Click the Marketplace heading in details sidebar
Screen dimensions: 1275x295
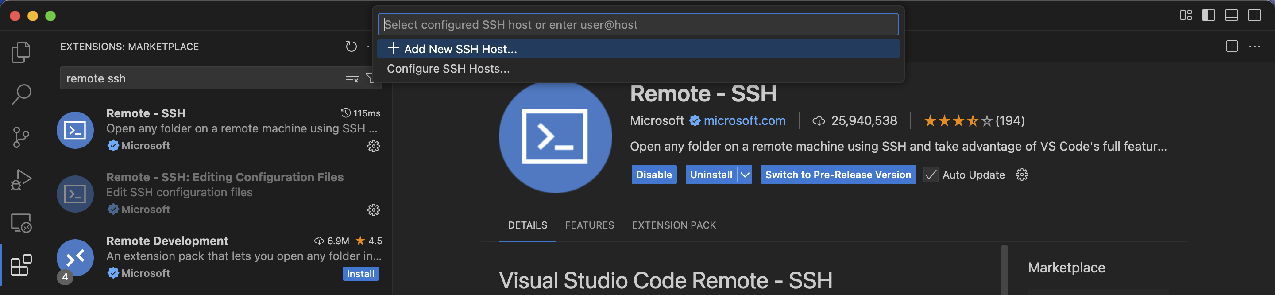[x=1066, y=268]
